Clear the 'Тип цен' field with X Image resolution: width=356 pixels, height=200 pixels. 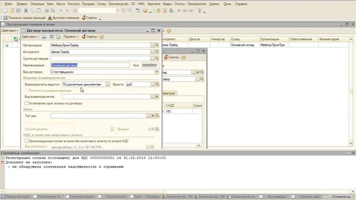[x=153, y=116]
